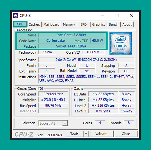Click the Specification field i5-8300H CPU @ 2.30GHz
The width and height of the screenshot is (151, 150).
point(86,60)
